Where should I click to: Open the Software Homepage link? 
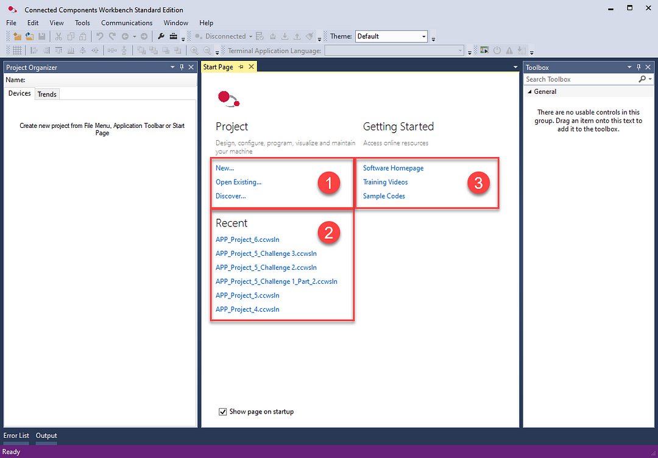coord(393,168)
